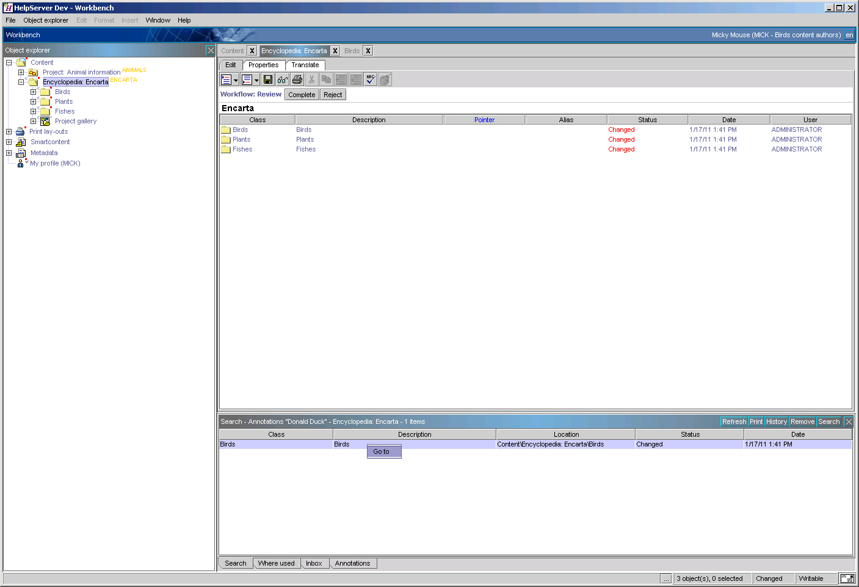
Task: Expand the Birds tree node
Action: (x=33, y=92)
